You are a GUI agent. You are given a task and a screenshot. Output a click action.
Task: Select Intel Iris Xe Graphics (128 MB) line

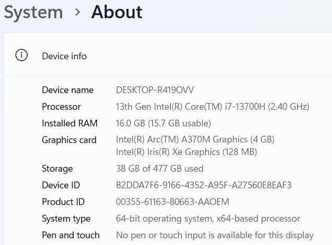[x=186, y=152]
